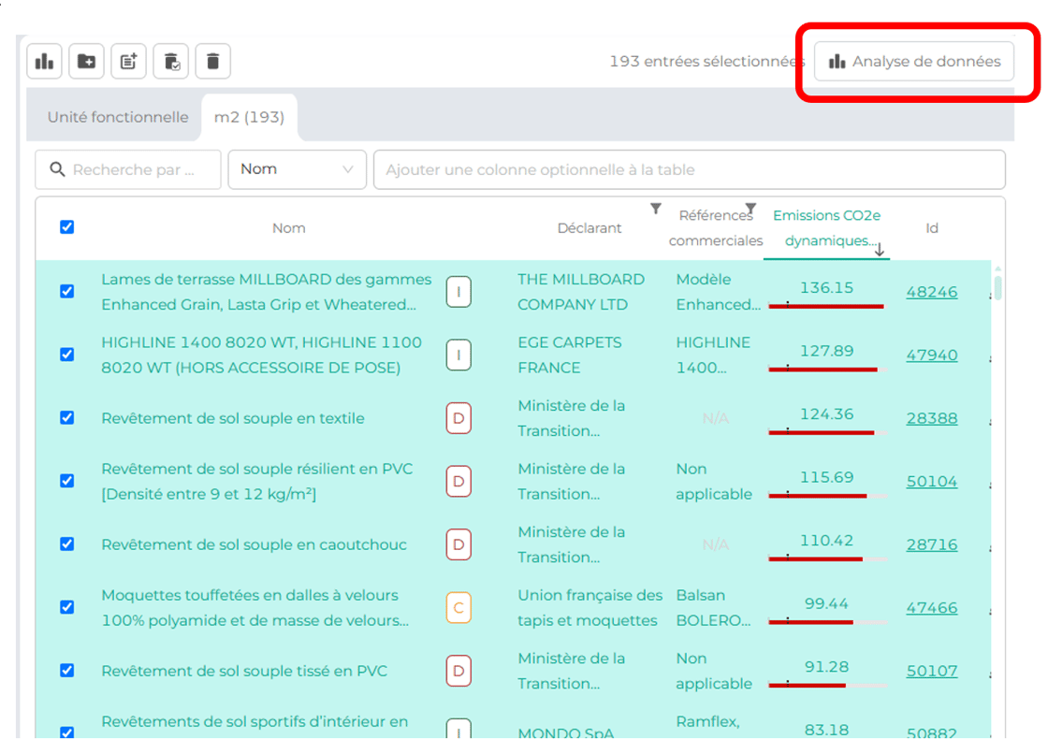Click the I badge on MILLBOARD row
Viewport: 1048px width, 739px height.
(x=458, y=292)
